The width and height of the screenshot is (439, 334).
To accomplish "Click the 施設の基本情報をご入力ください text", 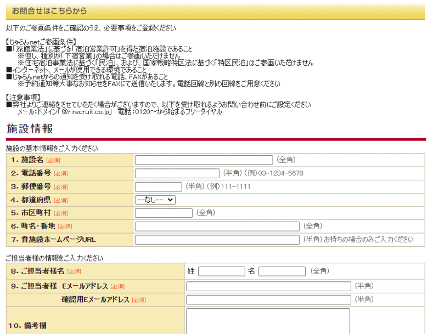I will tap(52, 148).
